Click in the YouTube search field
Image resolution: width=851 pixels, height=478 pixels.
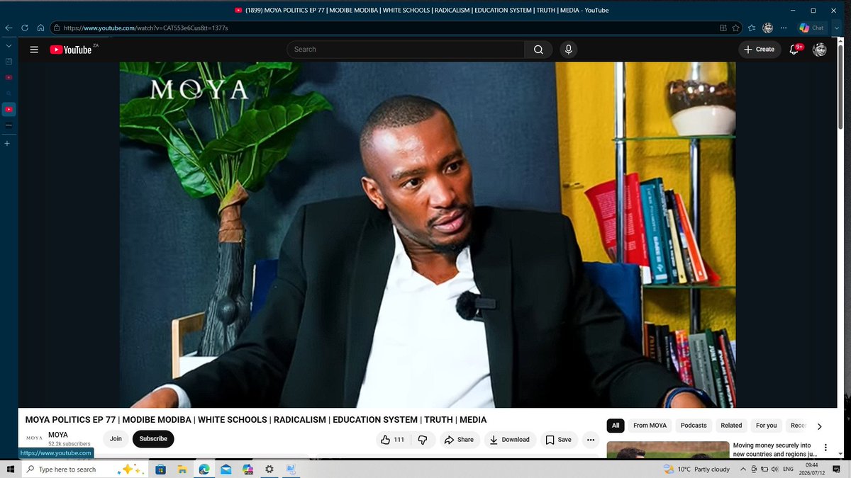pos(406,50)
